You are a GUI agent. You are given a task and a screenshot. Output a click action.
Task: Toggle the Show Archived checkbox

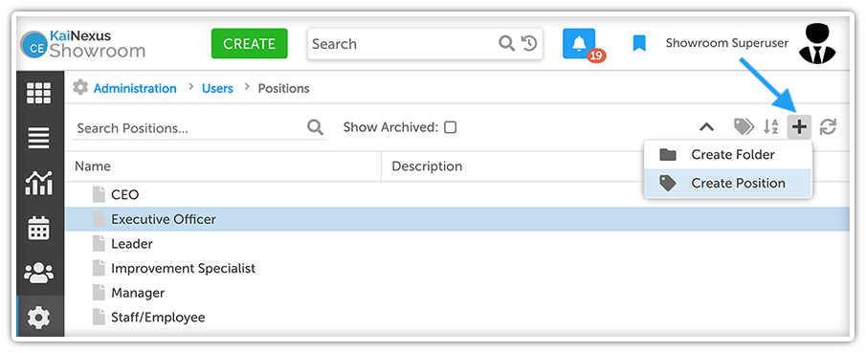pos(451,127)
